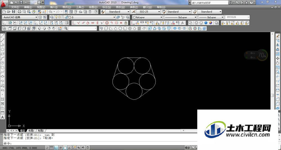Open the 帮助(H) menu
This screenshot has width=281, height=150.
tap(161, 7)
